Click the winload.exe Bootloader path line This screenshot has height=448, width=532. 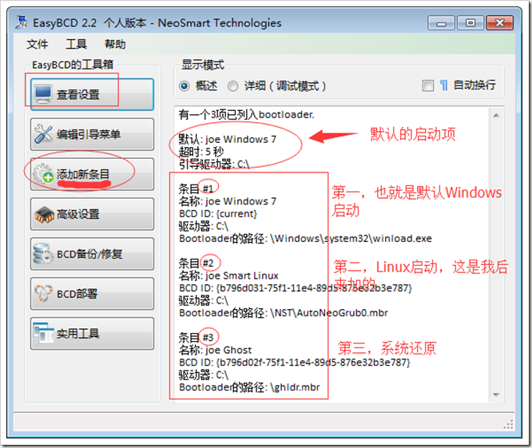[x=305, y=239]
